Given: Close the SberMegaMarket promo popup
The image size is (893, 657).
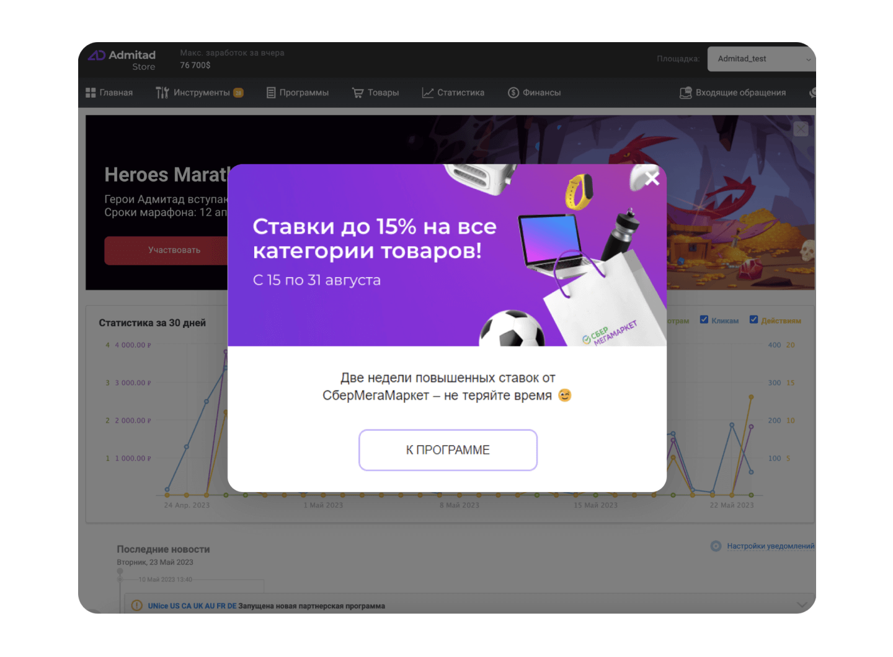Looking at the screenshot, I should (652, 179).
